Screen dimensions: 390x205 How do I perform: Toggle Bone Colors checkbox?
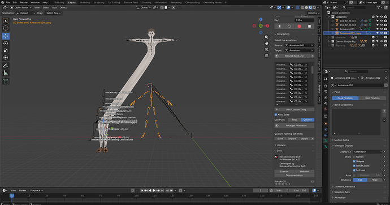(354, 166)
